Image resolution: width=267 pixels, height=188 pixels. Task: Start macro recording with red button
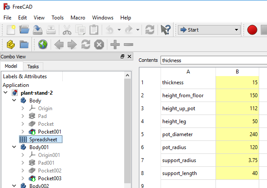click(252, 30)
